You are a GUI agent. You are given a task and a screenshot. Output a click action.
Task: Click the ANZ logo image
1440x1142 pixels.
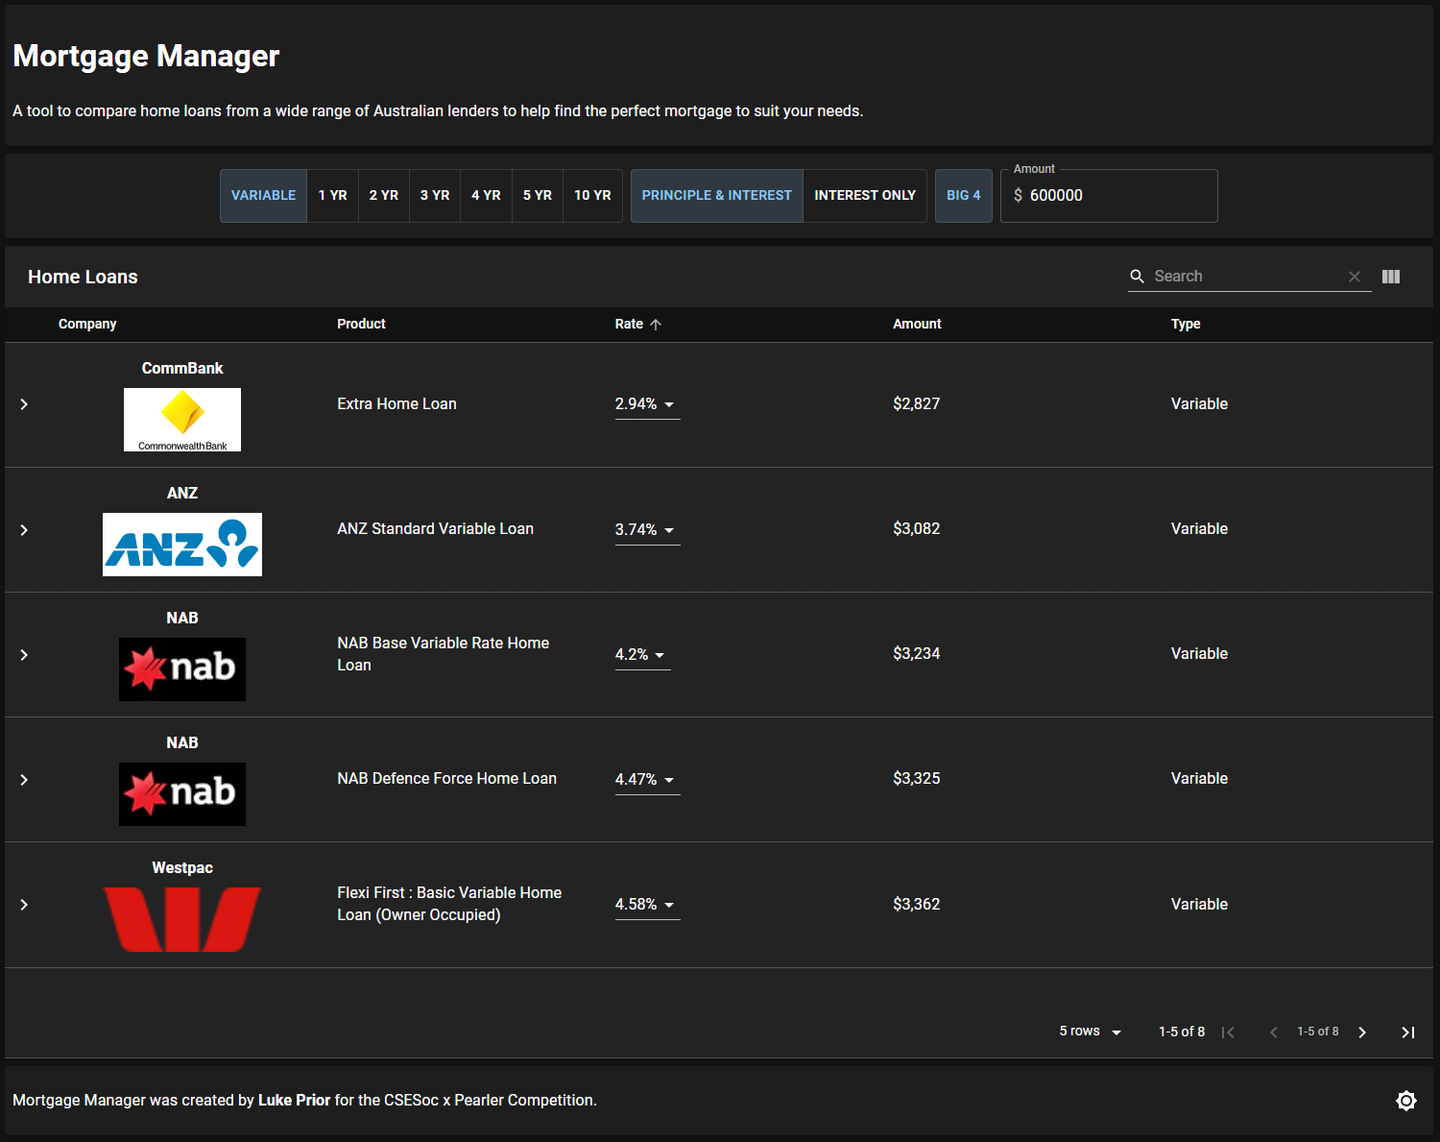tap(182, 545)
